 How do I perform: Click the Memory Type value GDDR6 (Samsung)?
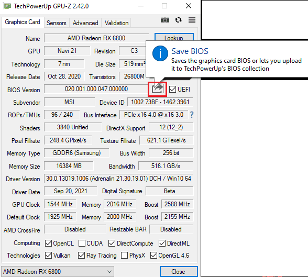76,153
